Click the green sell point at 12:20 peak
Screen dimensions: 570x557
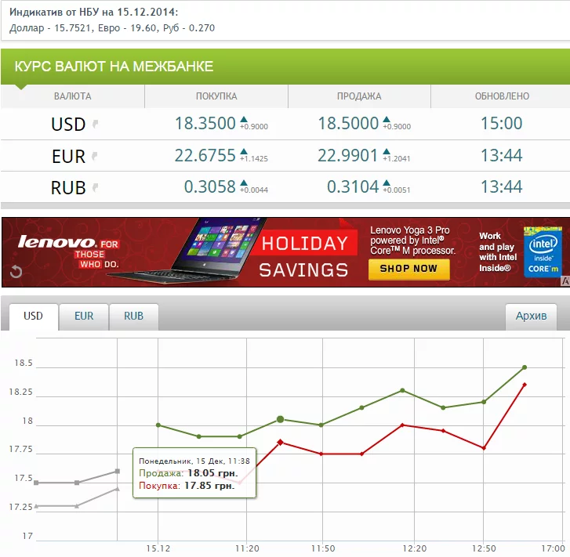pos(402,391)
